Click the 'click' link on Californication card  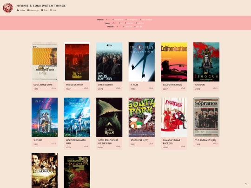(x=183, y=88)
